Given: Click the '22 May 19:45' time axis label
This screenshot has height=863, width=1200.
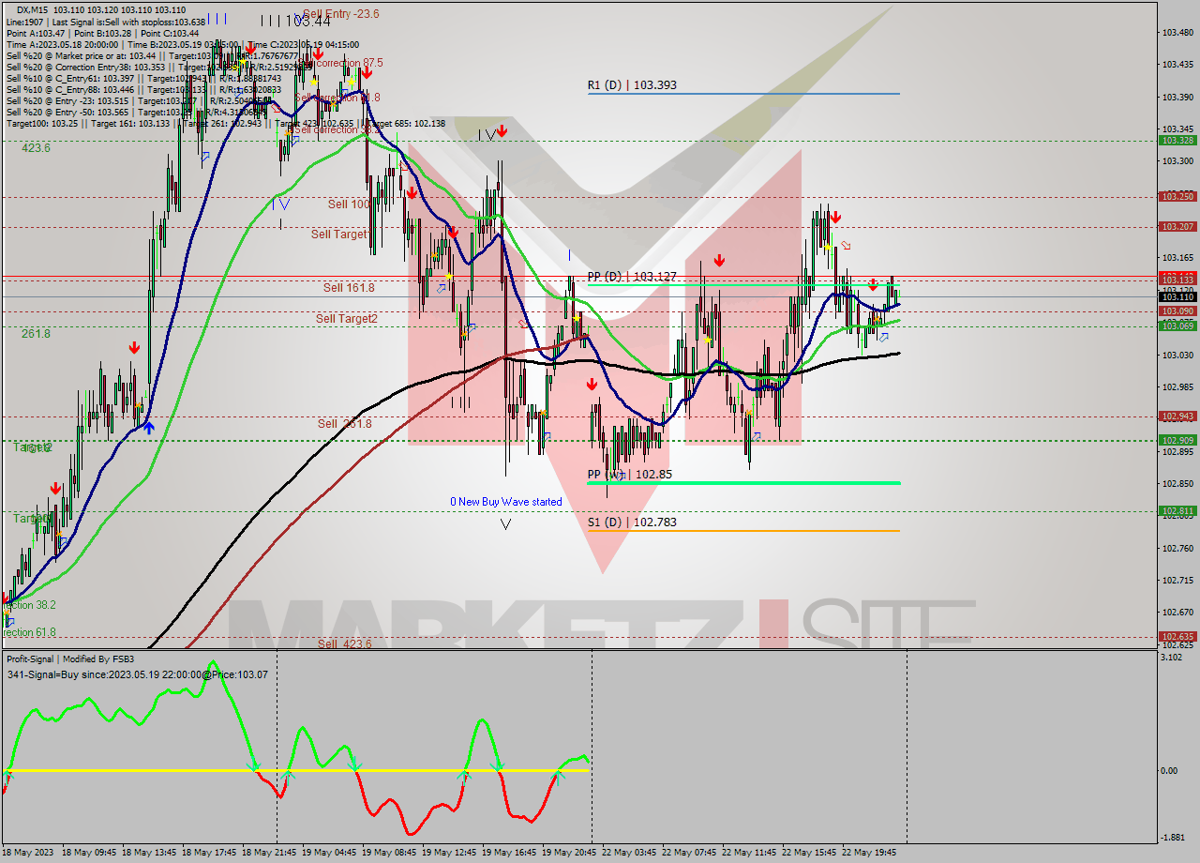Looking at the screenshot, I should point(869,853).
